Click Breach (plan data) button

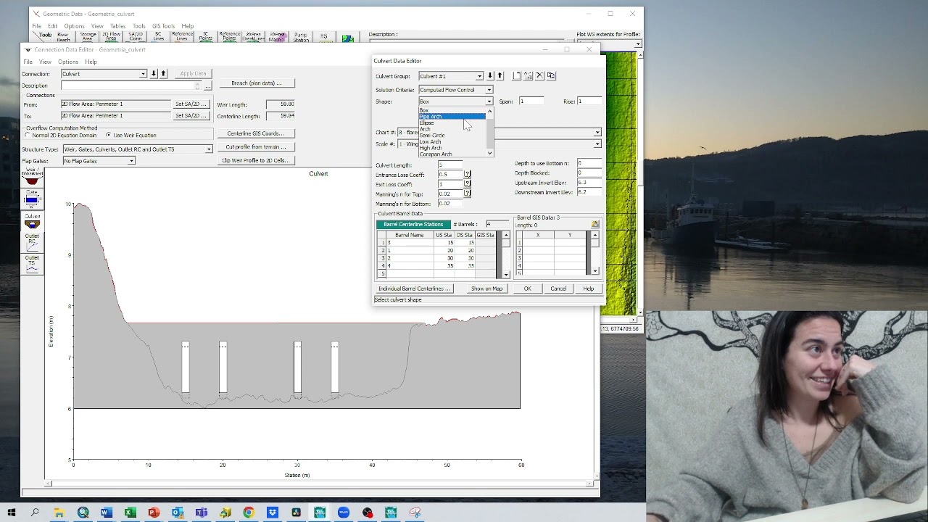(x=257, y=83)
